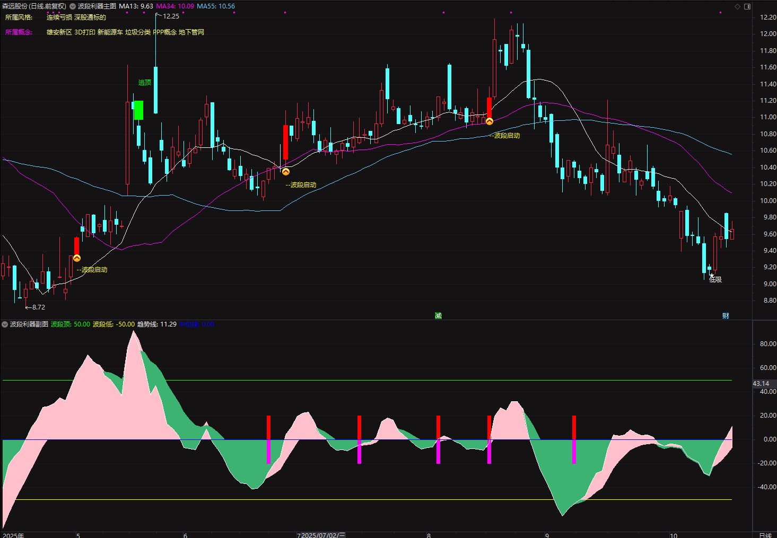Click the 波段启动 arrow icon near July

click(286, 172)
